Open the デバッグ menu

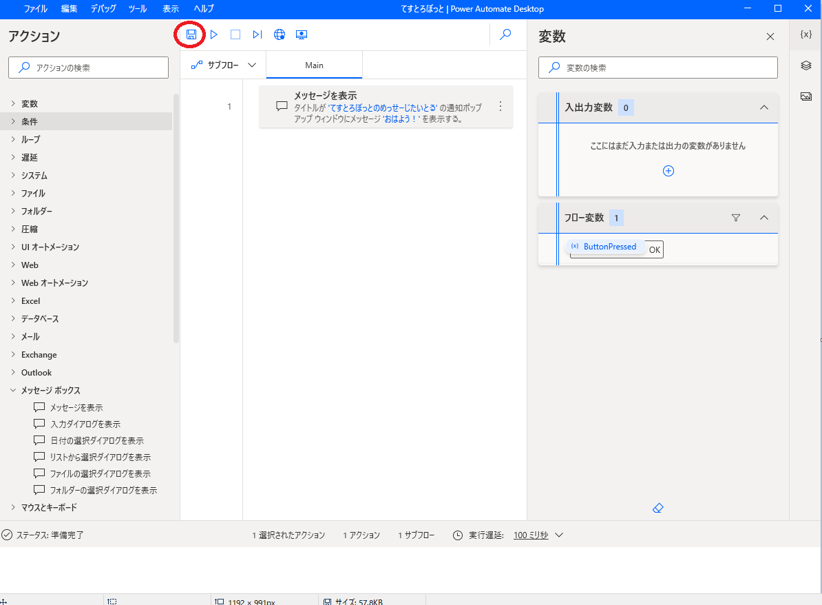tap(103, 9)
